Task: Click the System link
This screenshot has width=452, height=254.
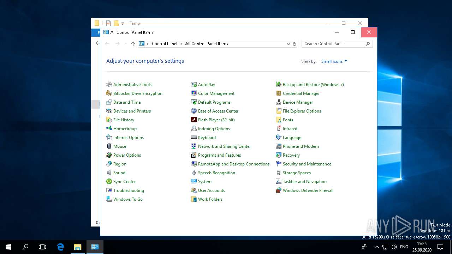Action: pyautogui.click(x=205, y=182)
